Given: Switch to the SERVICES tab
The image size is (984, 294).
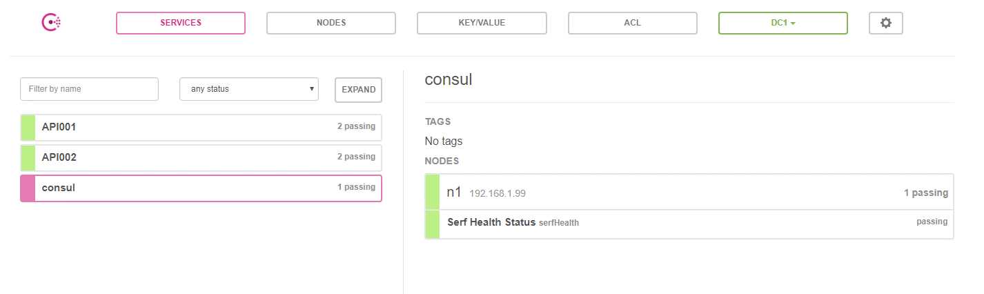Looking at the screenshot, I should pos(181,23).
